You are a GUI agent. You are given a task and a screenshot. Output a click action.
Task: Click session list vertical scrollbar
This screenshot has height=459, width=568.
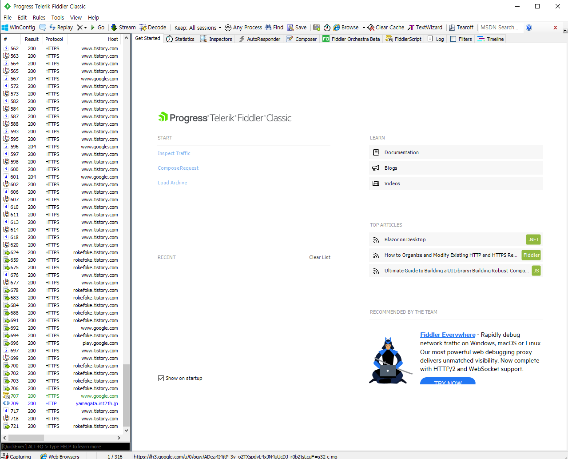pos(126,395)
